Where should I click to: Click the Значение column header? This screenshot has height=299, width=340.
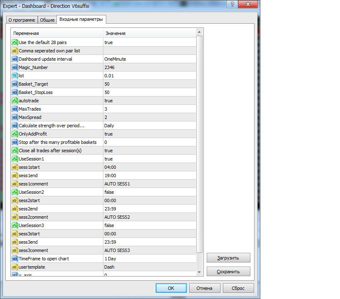tap(149, 33)
